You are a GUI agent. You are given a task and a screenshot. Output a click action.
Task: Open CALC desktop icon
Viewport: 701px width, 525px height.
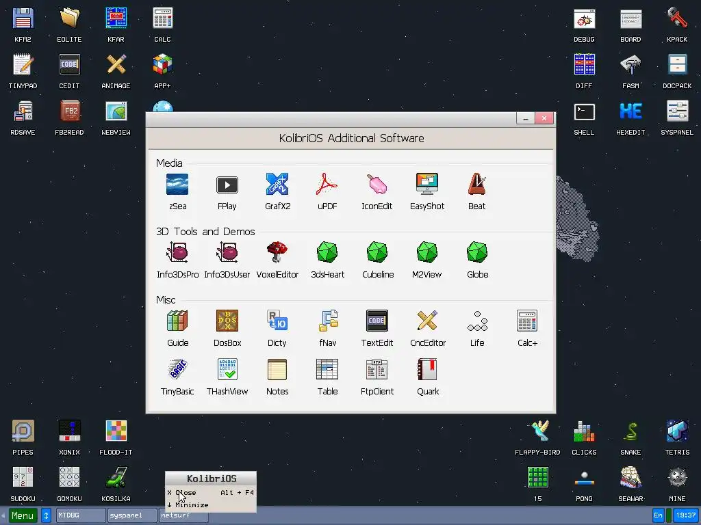(x=162, y=18)
